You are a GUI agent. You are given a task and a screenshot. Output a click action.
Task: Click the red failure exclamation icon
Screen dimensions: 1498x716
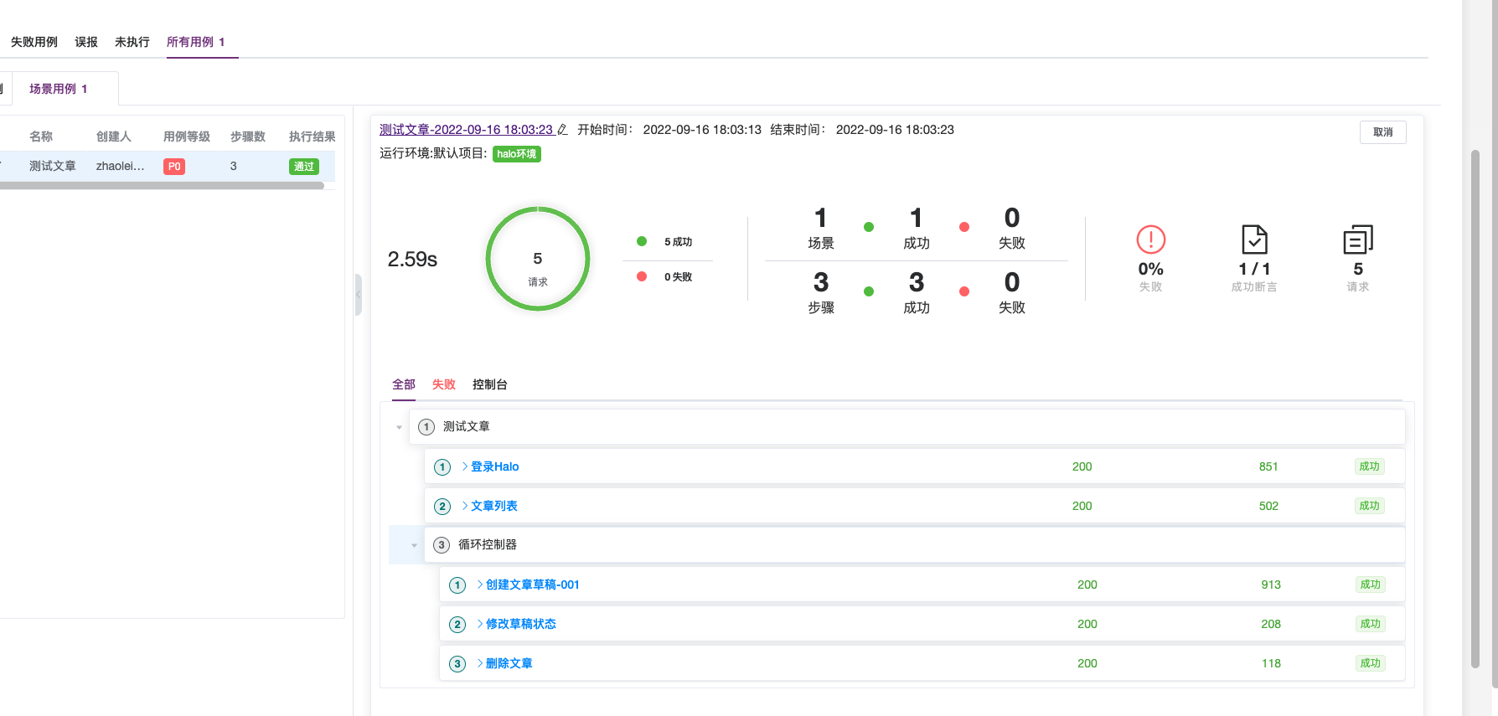pos(1151,240)
